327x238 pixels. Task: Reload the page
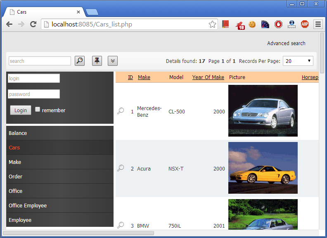(33, 24)
